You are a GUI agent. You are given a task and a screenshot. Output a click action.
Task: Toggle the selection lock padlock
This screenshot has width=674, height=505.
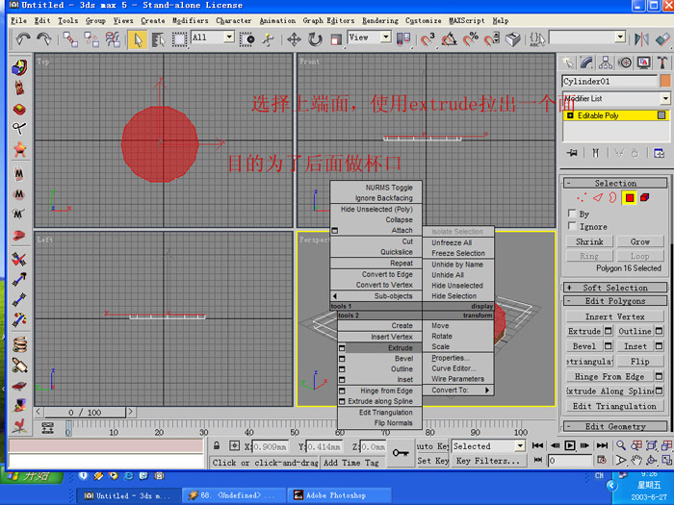pos(217,445)
